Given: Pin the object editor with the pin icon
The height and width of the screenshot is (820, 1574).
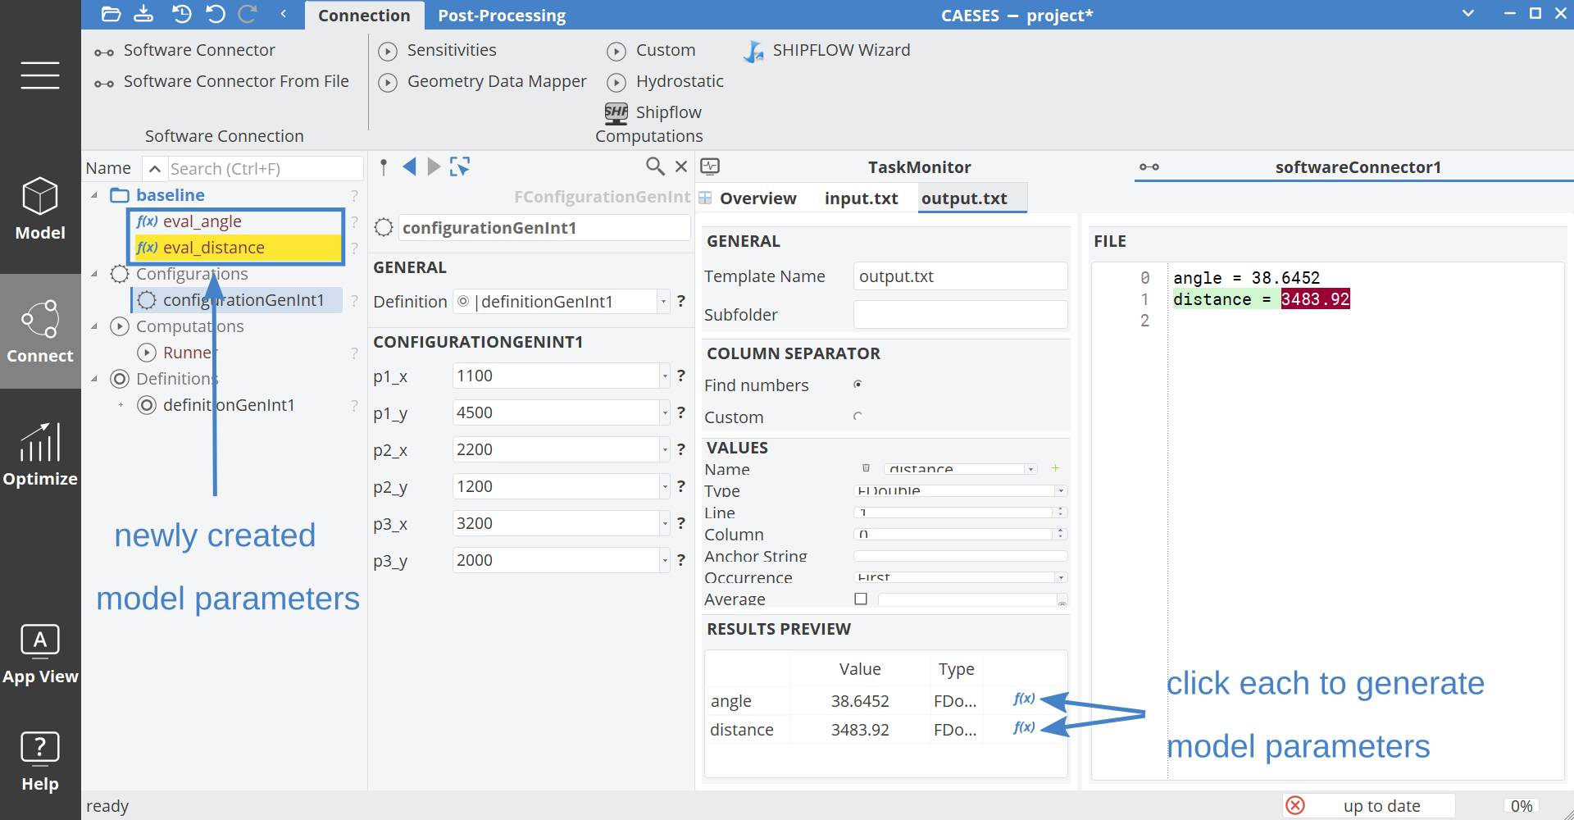Looking at the screenshot, I should 384,167.
